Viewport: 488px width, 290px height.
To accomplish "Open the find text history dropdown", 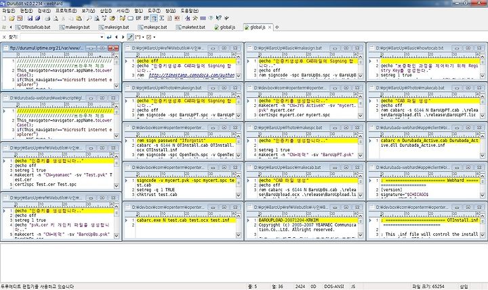I will tap(102, 37).
